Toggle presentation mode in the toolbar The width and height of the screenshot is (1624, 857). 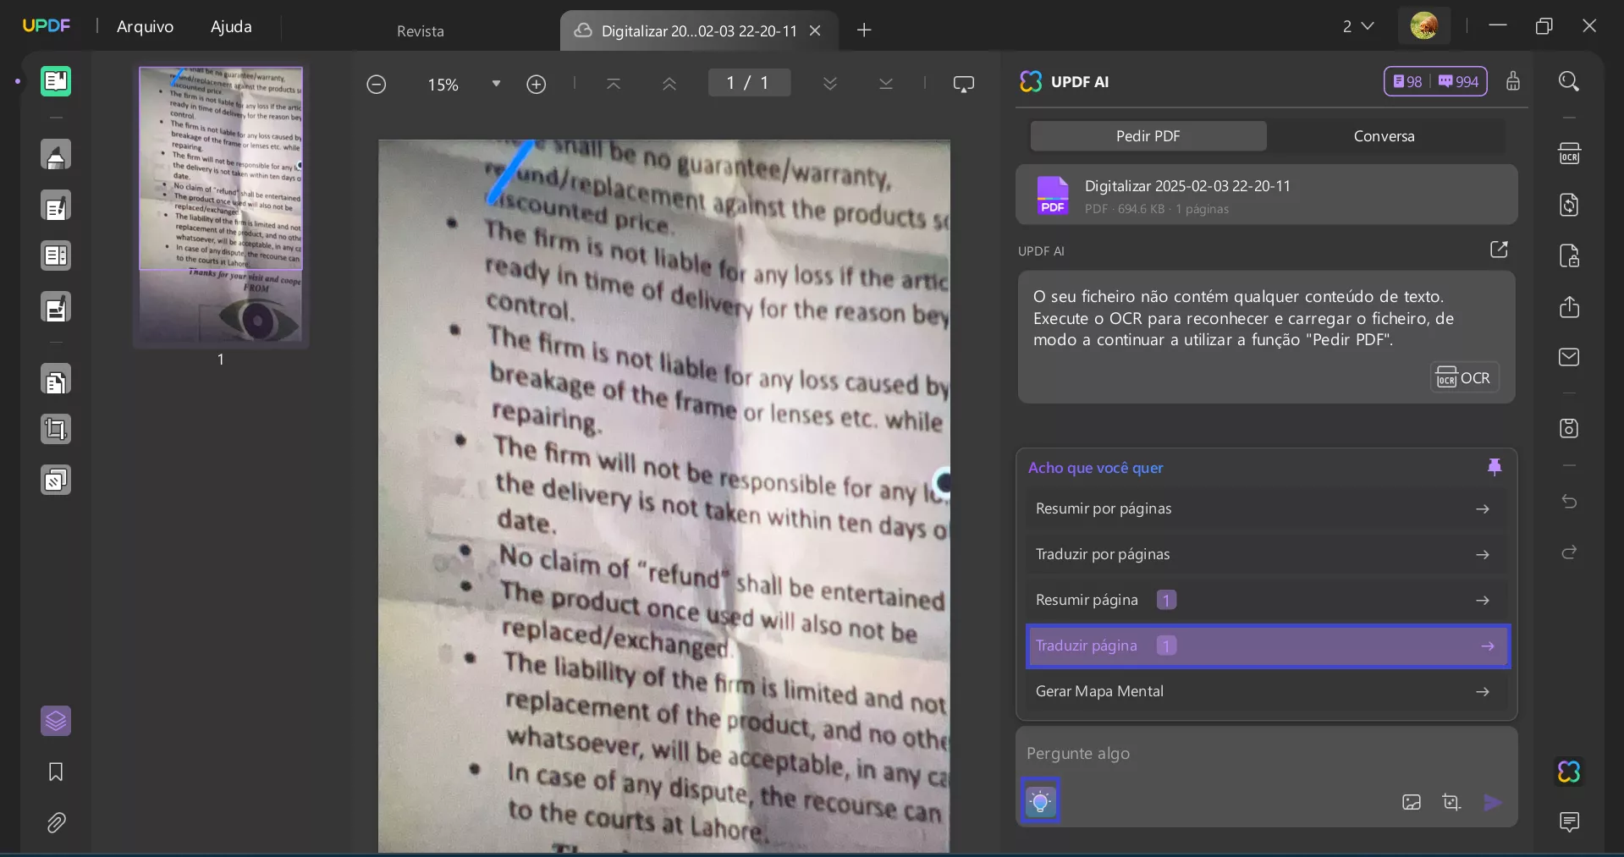(x=964, y=84)
